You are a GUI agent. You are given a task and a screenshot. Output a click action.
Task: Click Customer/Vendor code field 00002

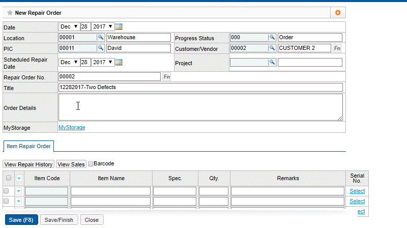(x=249, y=48)
